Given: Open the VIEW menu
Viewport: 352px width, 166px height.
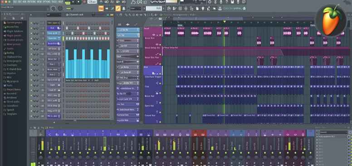Looking at the screenshot, I should point(39,2).
